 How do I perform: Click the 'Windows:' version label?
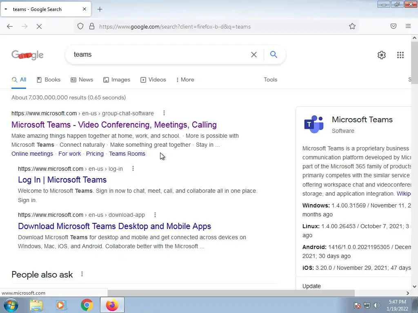tap(316, 205)
